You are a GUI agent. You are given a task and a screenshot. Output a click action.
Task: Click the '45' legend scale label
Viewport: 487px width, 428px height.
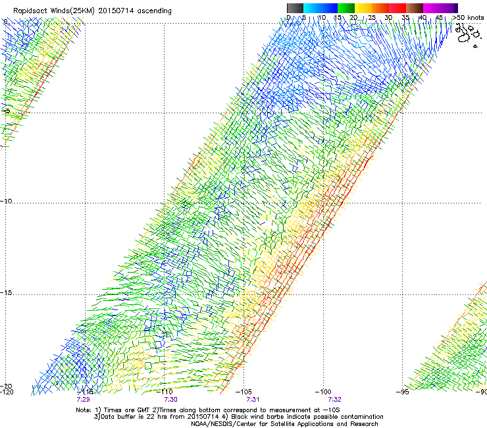pos(439,17)
